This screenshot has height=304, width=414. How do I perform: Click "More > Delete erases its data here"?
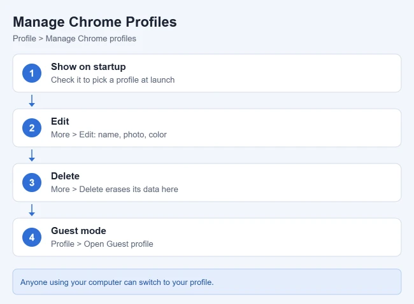point(114,189)
